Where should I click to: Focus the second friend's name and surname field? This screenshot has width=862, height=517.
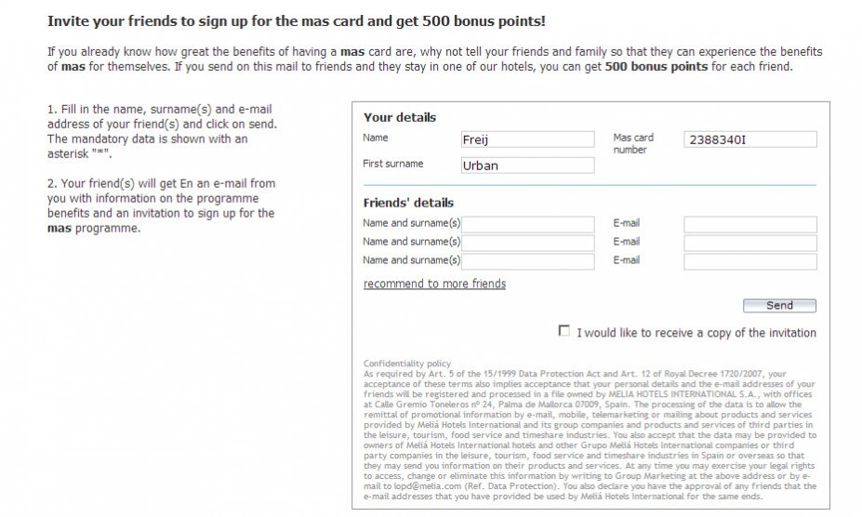[528, 243]
